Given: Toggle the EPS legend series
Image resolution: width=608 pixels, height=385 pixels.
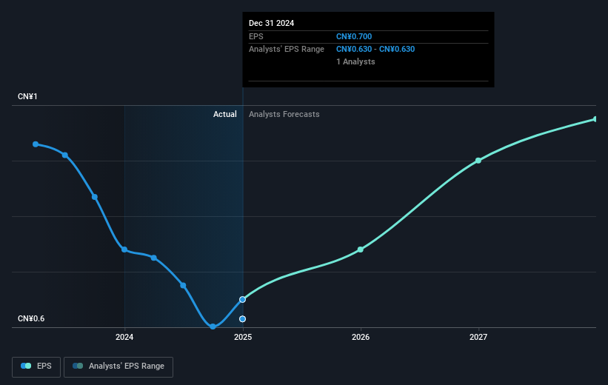Looking at the screenshot, I should click(36, 366).
